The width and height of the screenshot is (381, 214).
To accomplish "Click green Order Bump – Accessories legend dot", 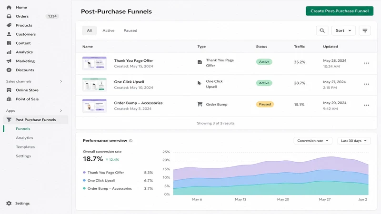I will coord(84,188).
